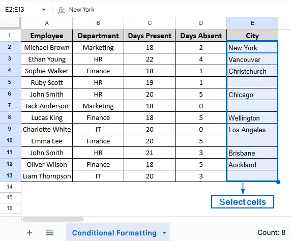Viewport: 291px width, 241px height.
Task: Select the Sophie Walker cell
Action: pos(47,71)
